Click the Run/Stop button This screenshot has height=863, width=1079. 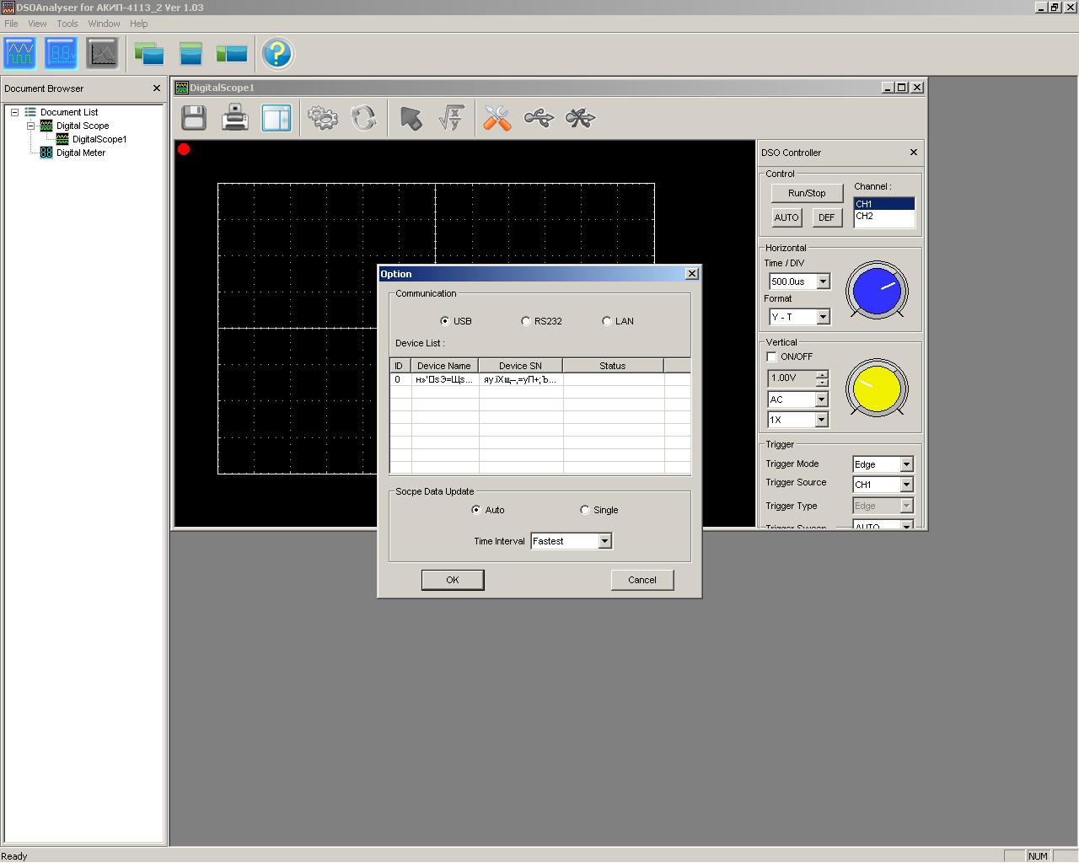807,193
